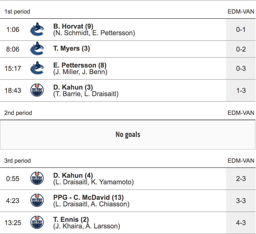Click the 2nd period header
256x234 pixels.
[18, 113]
